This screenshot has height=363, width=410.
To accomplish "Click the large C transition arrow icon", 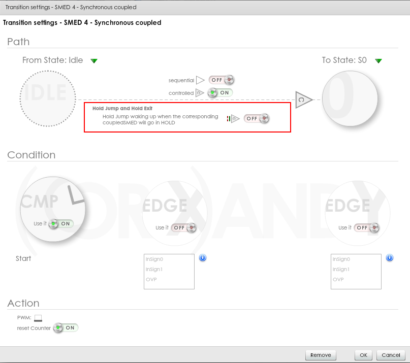I will 304,100.
